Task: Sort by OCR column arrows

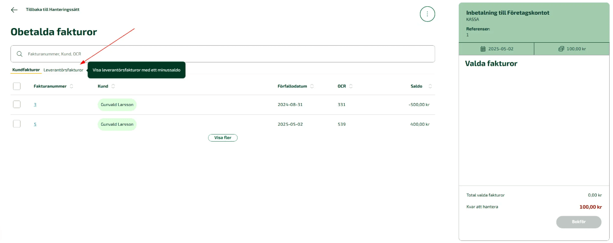Action: coord(351,86)
